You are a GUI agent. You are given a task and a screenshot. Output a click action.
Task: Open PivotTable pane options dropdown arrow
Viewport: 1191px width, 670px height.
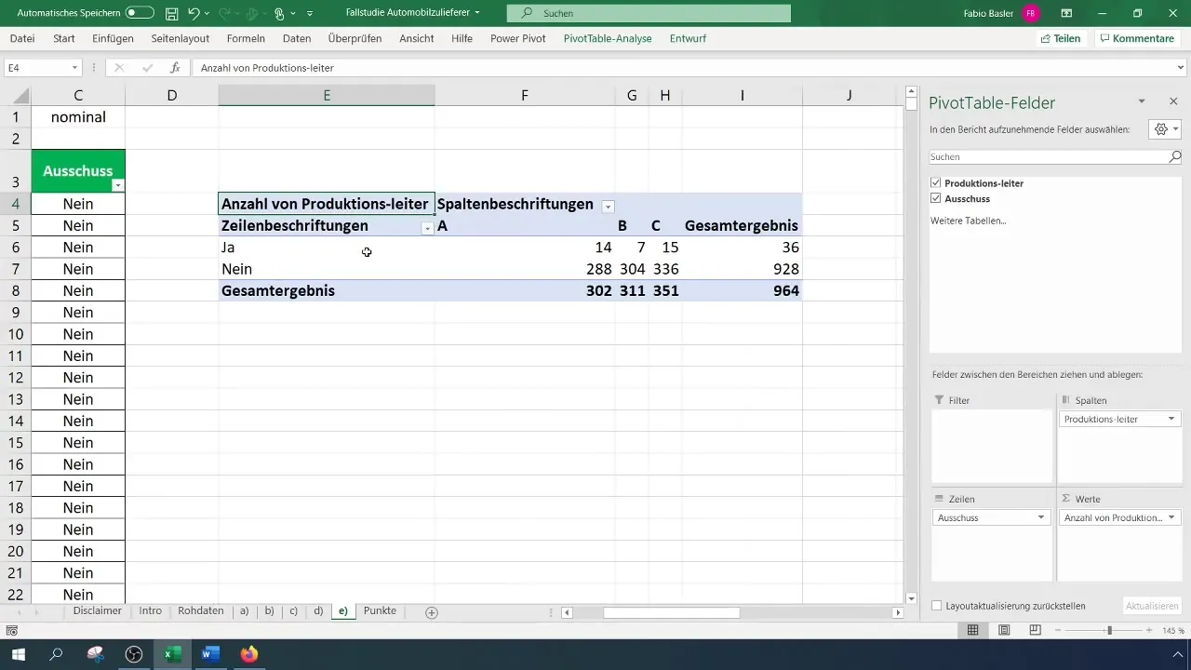click(1142, 101)
